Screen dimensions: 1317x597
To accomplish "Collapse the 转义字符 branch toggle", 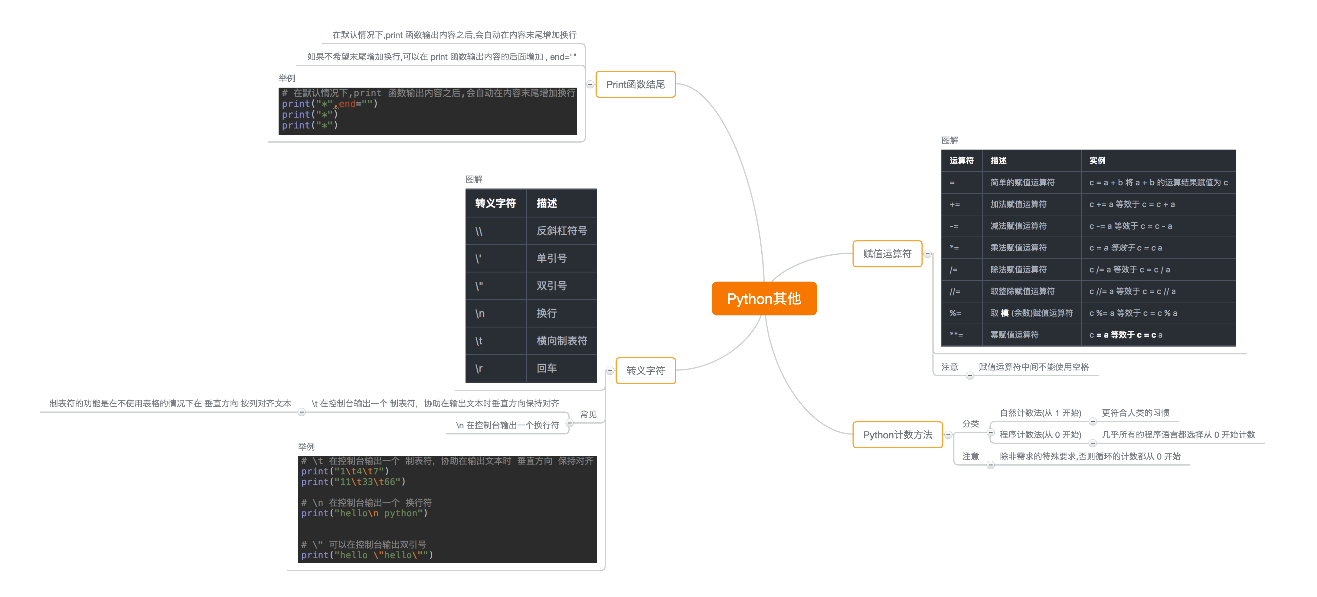I will (x=610, y=371).
